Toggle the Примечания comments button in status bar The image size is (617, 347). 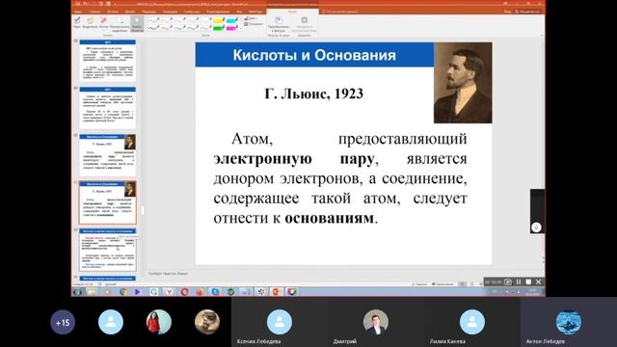pyautogui.click(x=443, y=283)
